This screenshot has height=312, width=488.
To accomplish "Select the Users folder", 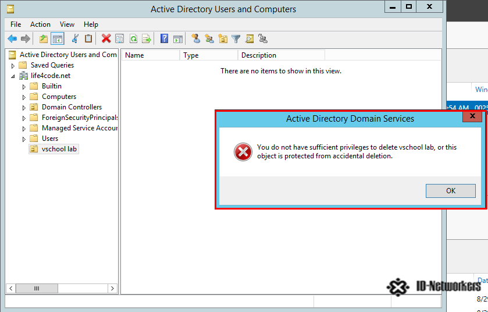I will (50, 139).
